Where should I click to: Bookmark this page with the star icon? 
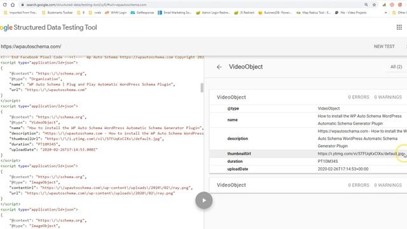click(374, 4)
